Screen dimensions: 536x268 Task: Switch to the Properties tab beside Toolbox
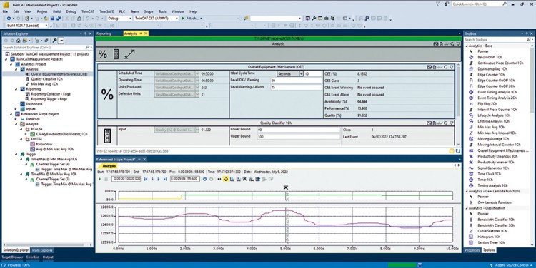pos(472,250)
